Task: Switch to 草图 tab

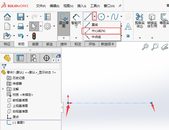Action: point(21,44)
